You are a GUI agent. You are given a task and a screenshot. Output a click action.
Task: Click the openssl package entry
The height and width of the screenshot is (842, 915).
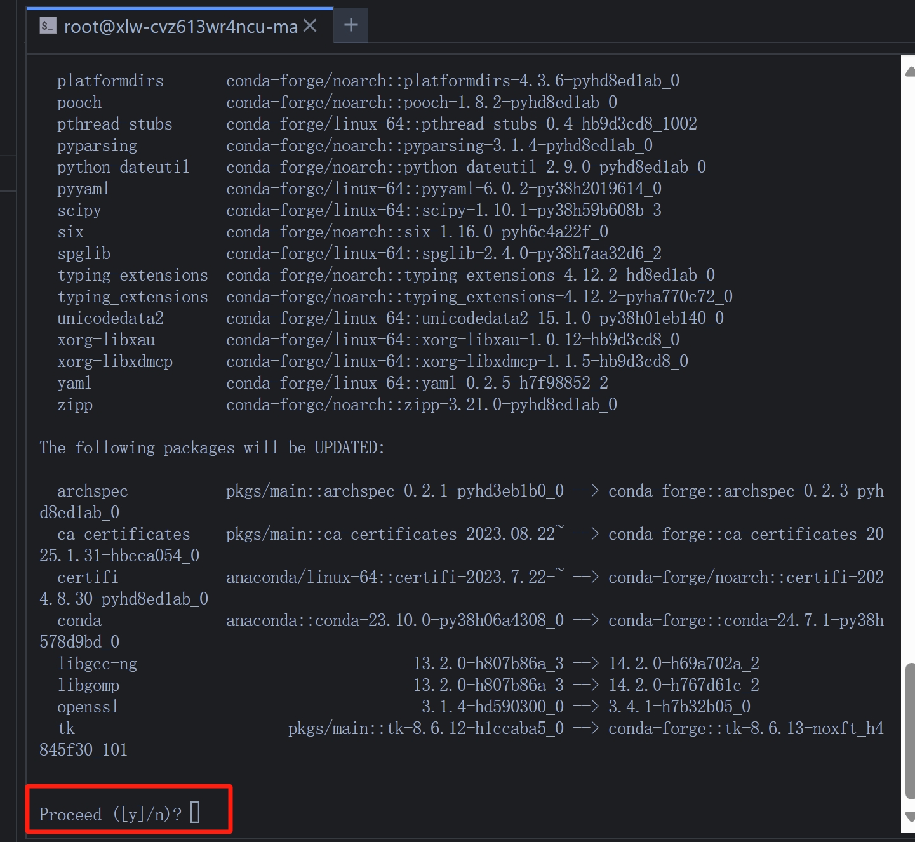click(88, 707)
